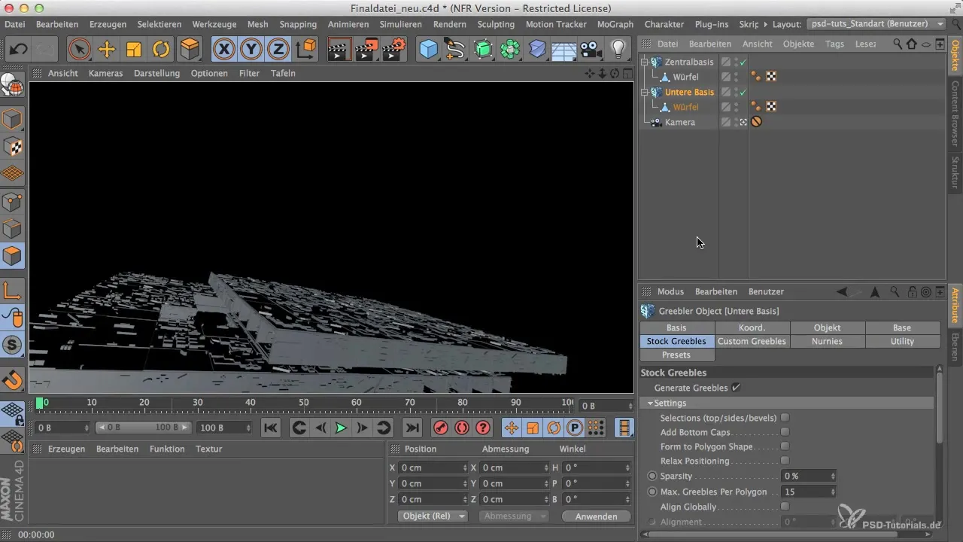Add a camera object
Screen dimensions: 963x542
pyautogui.click(x=591, y=50)
